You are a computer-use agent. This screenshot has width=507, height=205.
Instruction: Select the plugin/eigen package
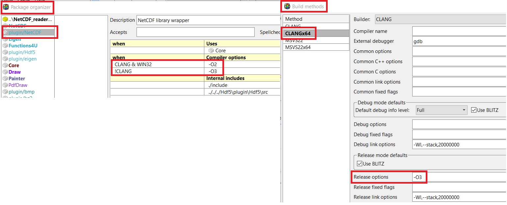pos(22,59)
